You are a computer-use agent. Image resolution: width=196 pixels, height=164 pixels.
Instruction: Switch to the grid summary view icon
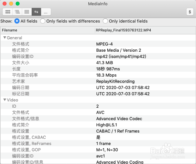pyautogui.click(x=8, y=12)
